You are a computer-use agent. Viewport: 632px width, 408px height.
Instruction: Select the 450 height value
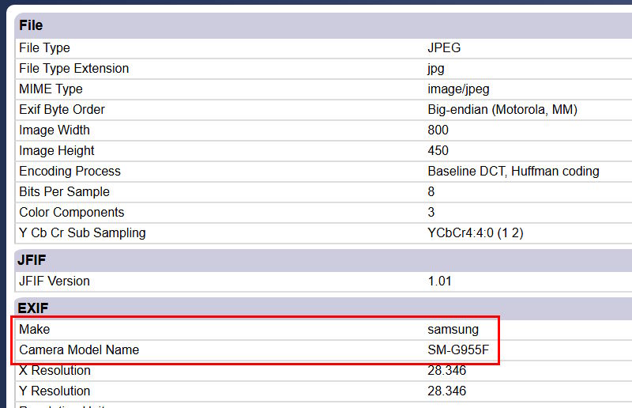(x=438, y=150)
